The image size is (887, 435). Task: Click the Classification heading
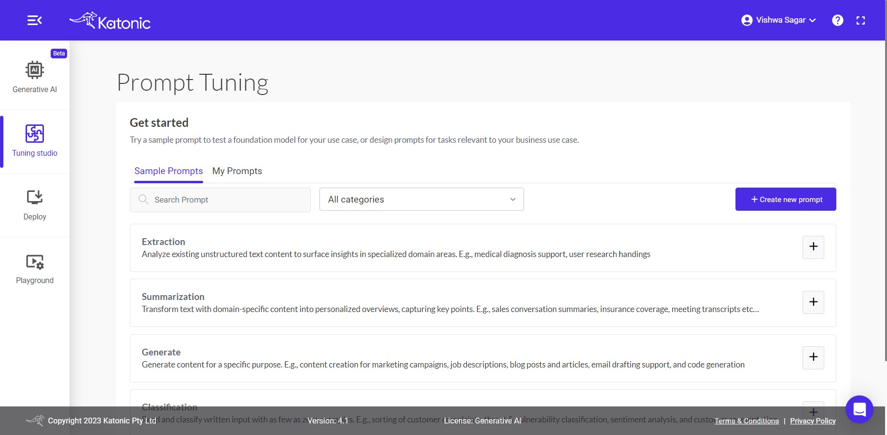169,407
